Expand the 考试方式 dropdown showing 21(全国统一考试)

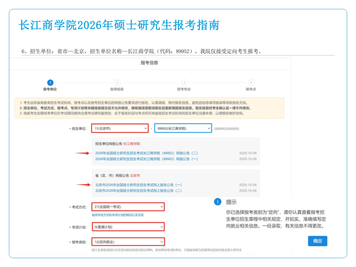128,207
